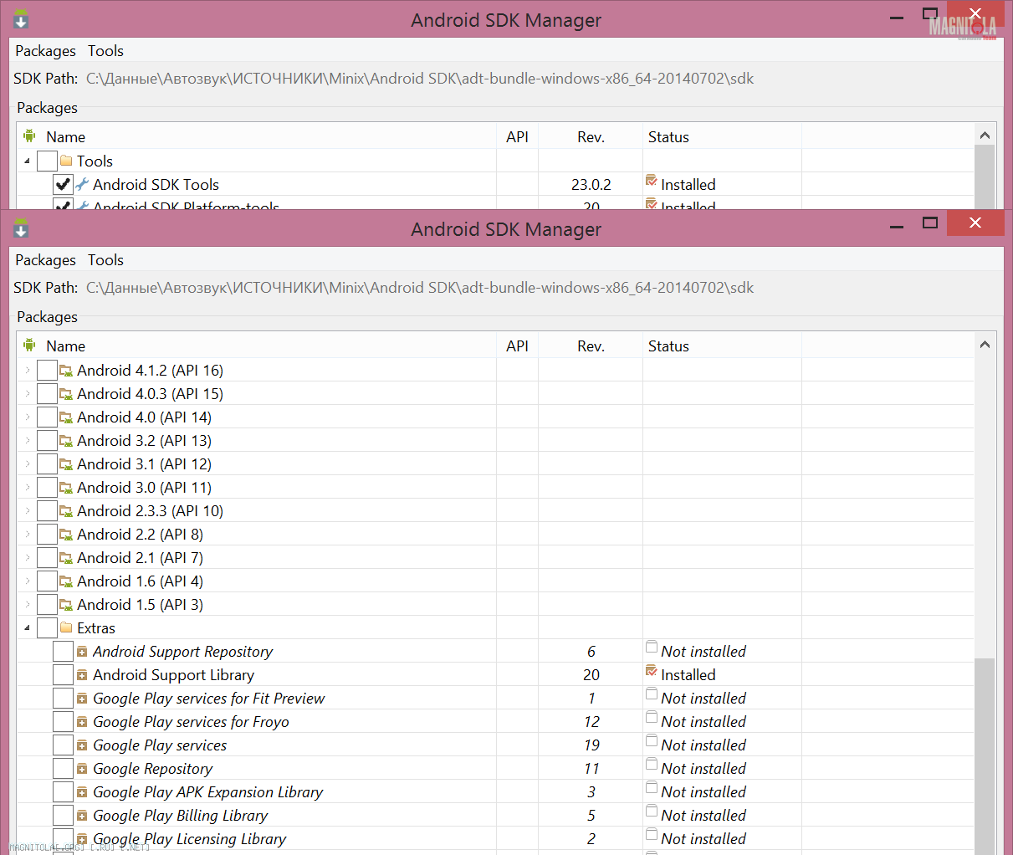Sort by the Name column header in front window
This screenshot has width=1013, height=855.
tap(257, 346)
